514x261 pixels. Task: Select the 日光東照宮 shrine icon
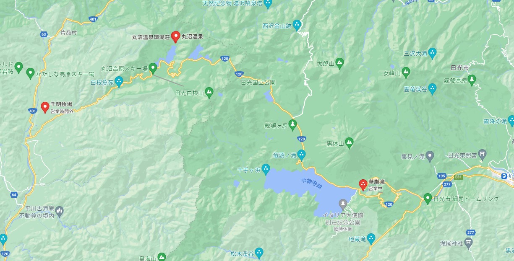[x=483, y=155]
